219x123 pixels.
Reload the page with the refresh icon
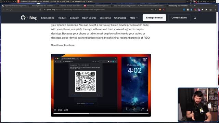(x=11, y=10)
